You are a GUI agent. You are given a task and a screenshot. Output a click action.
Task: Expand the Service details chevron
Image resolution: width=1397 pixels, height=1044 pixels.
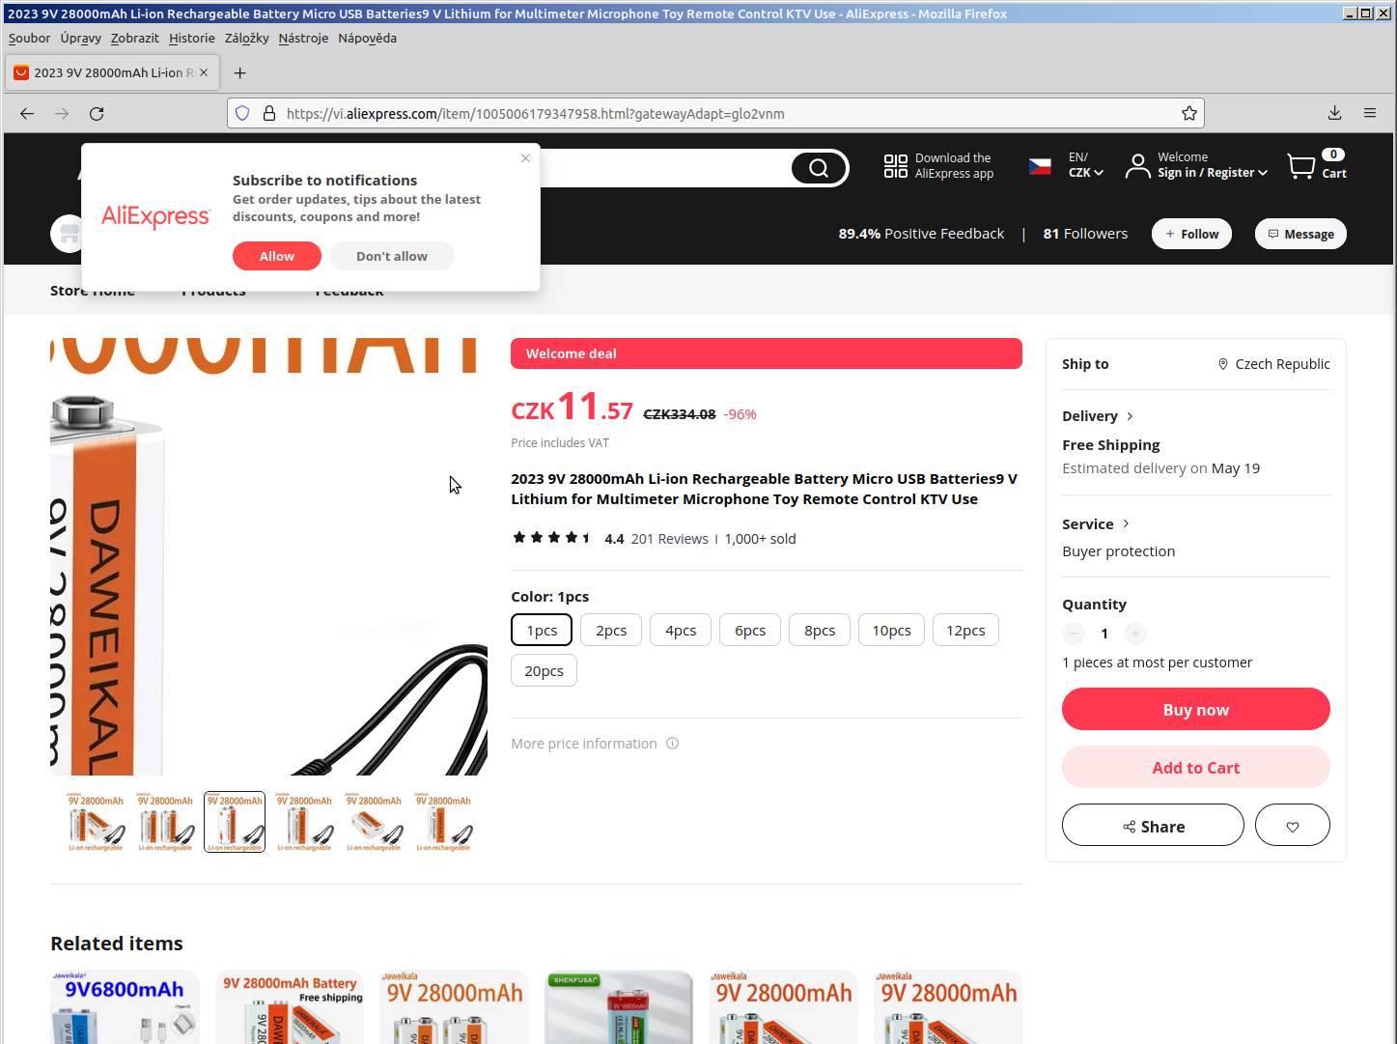(x=1126, y=523)
